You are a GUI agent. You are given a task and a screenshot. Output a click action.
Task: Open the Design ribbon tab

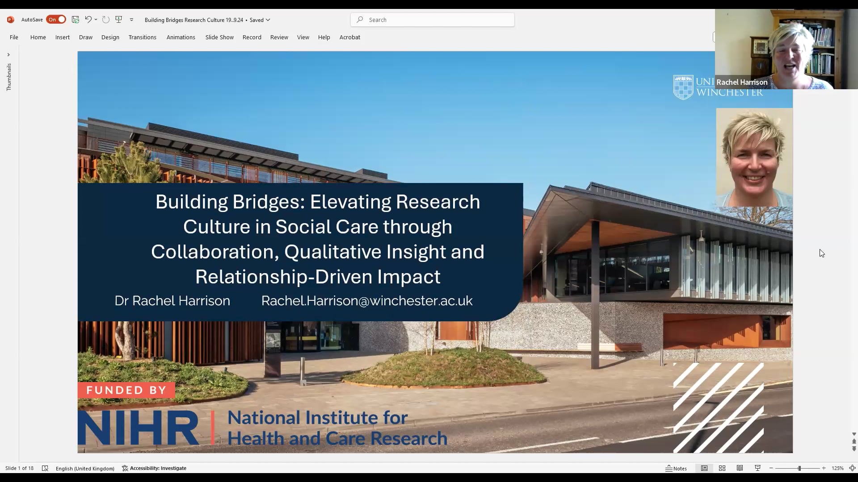[110, 37]
